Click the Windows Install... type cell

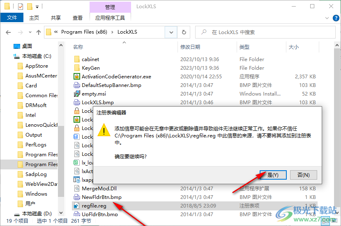click(260, 94)
